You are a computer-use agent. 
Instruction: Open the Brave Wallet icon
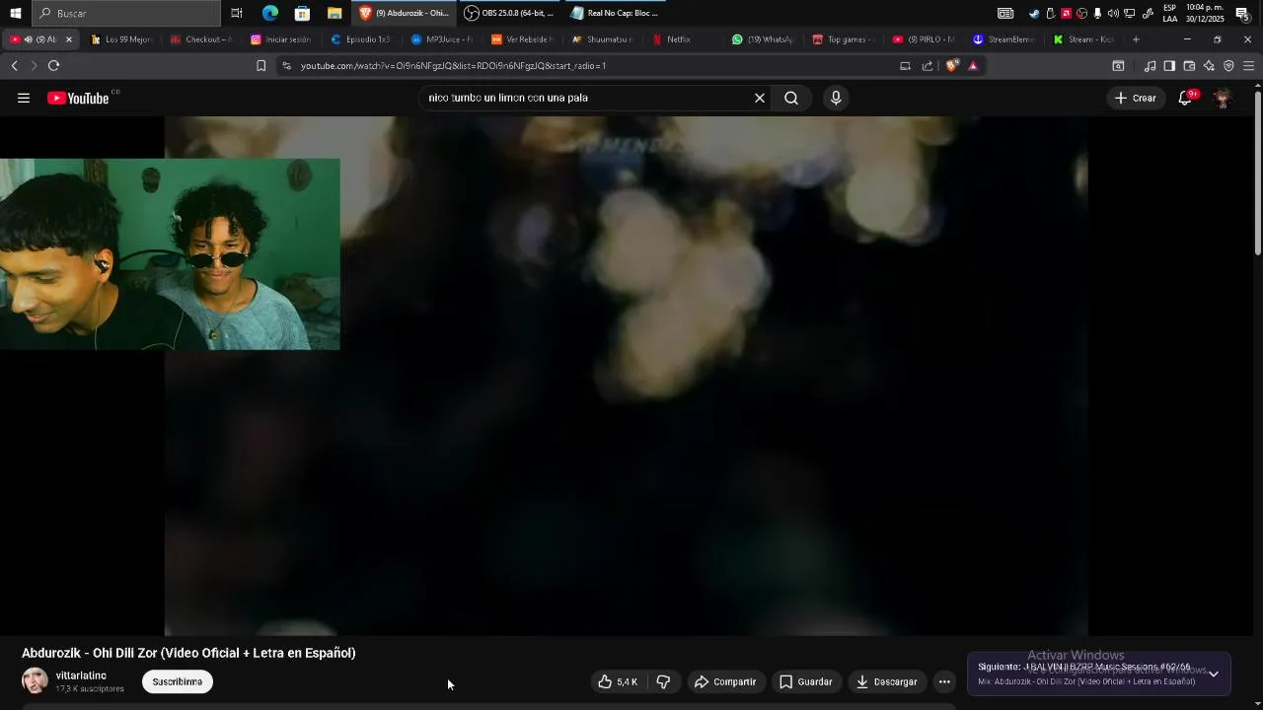point(1189,66)
